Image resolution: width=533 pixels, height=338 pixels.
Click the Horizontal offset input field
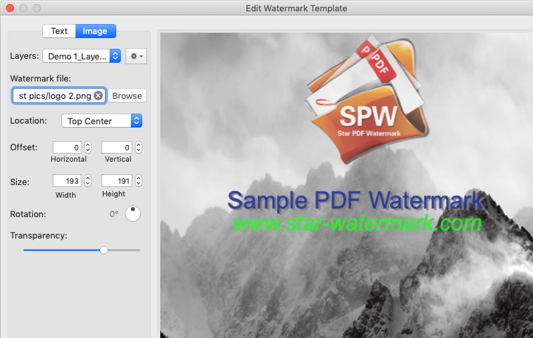(67, 148)
